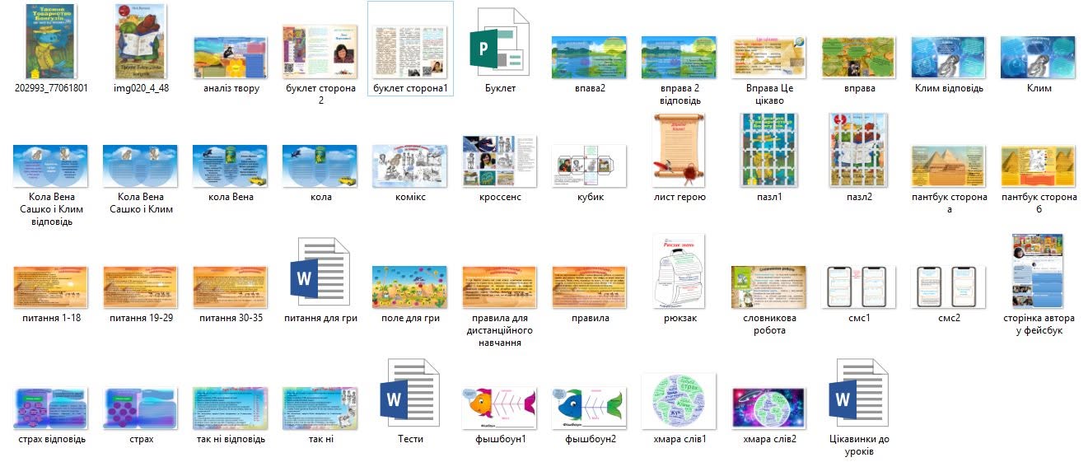The image size is (1088, 462).
Task: Select the сторінка автора у фейсбук image
Action: (1039, 271)
